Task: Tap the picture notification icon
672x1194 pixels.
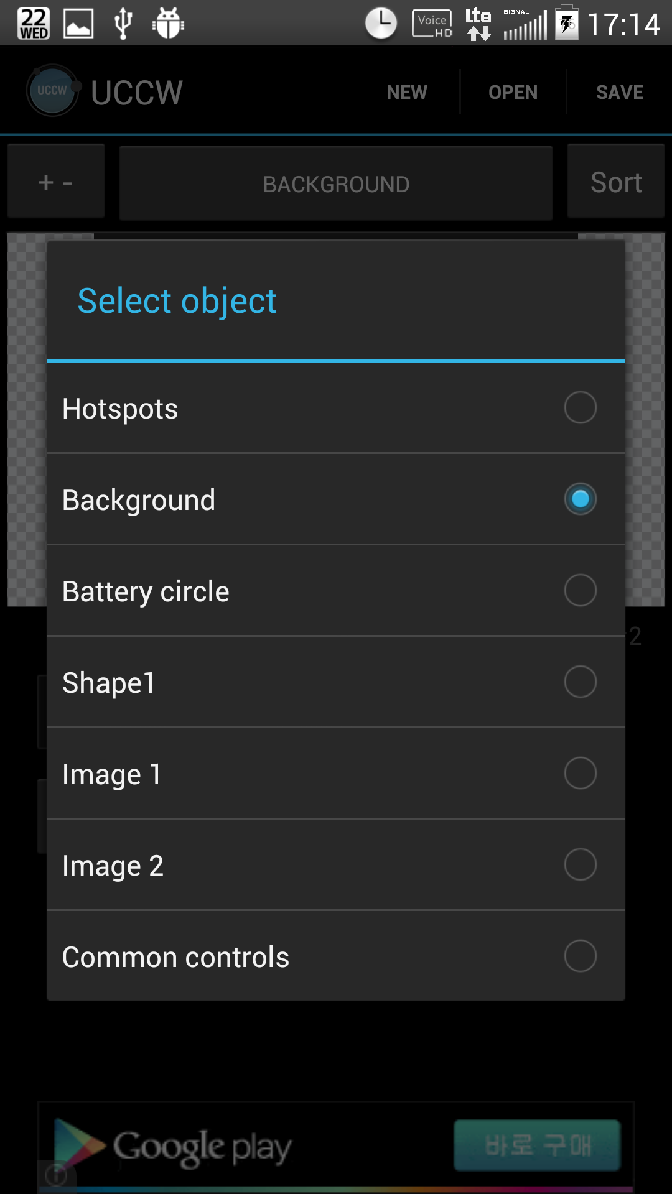Action: [78, 24]
